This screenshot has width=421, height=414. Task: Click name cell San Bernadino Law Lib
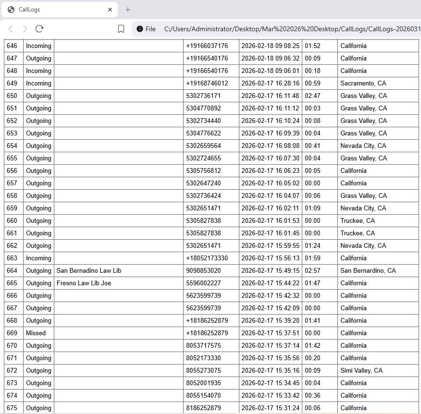point(89,270)
